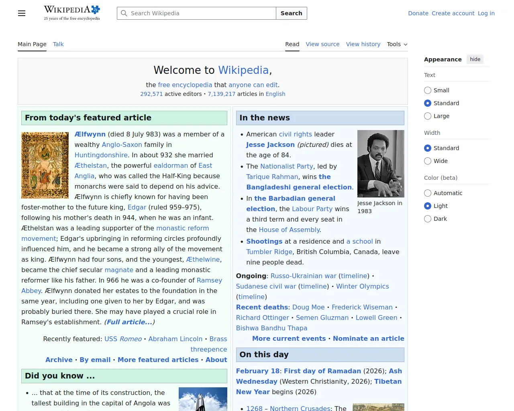Select View source
Image resolution: width=514 pixels, height=411 pixels.
pos(322,44)
